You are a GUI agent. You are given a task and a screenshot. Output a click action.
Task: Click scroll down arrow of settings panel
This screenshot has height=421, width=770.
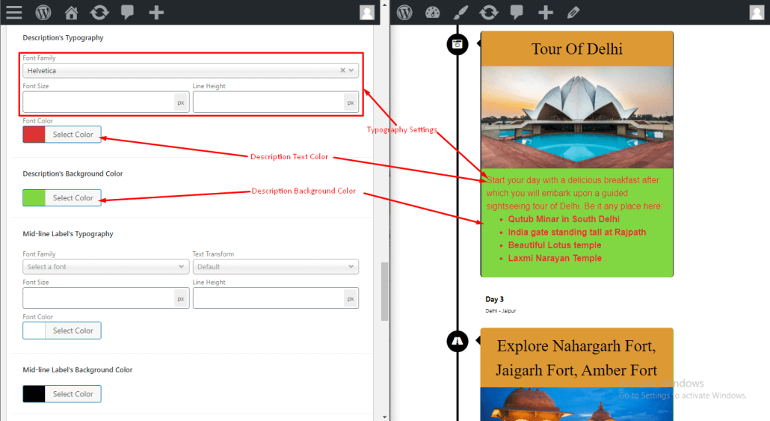click(x=384, y=417)
